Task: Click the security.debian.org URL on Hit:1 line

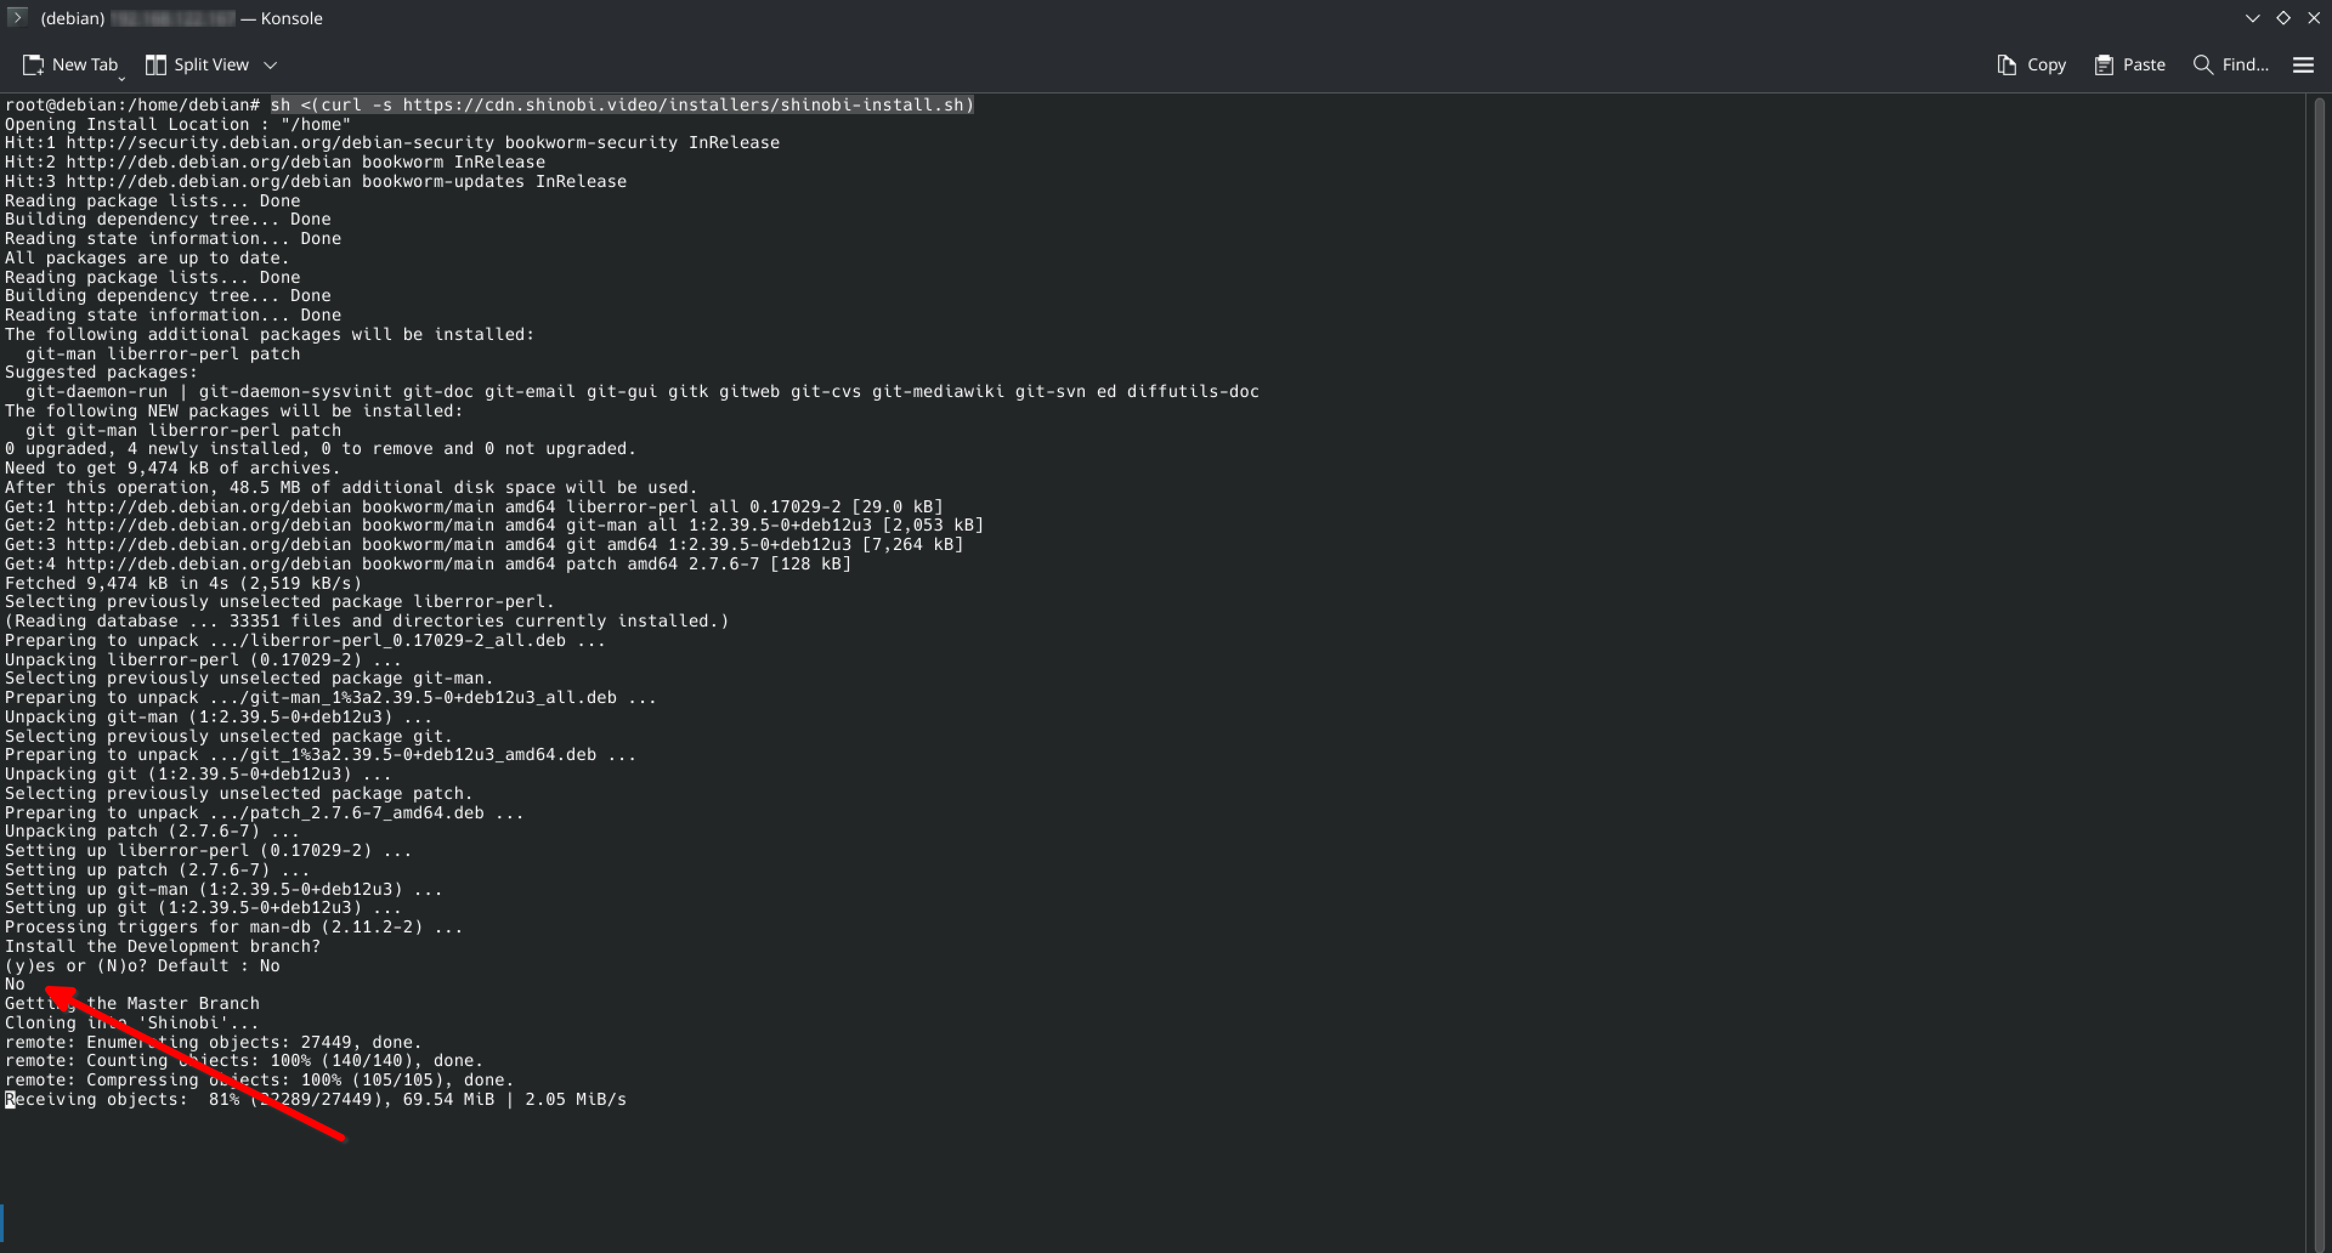Action: click(280, 143)
